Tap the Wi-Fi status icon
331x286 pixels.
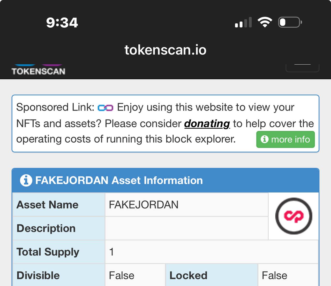[265, 22]
